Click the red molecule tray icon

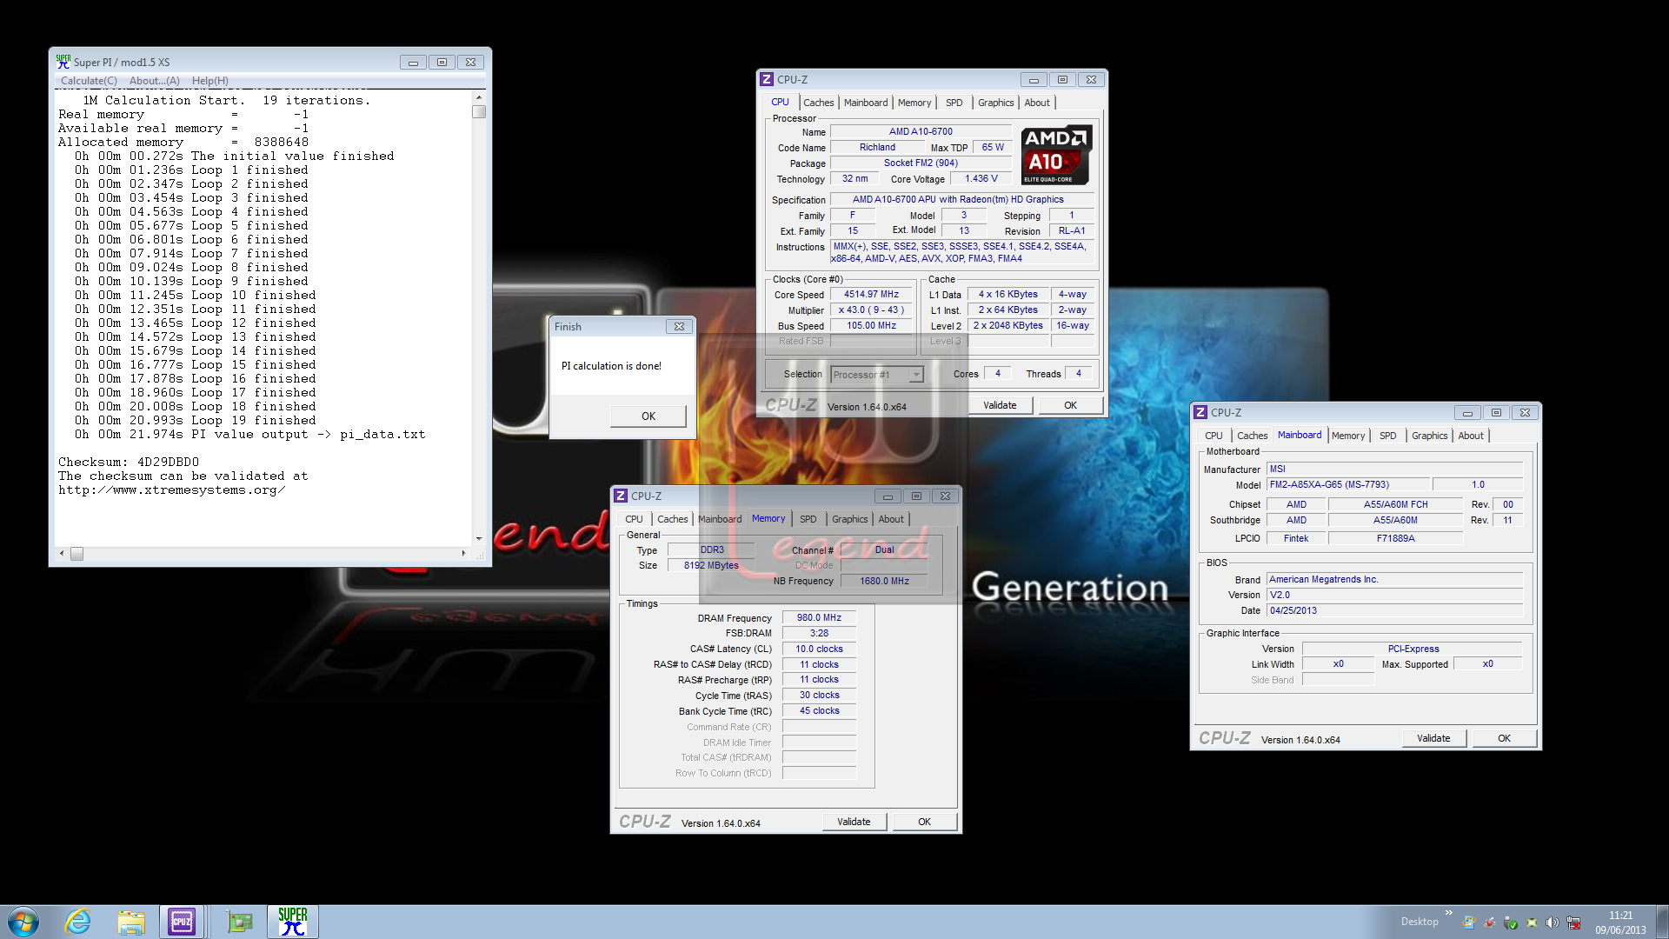(x=1490, y=922)
